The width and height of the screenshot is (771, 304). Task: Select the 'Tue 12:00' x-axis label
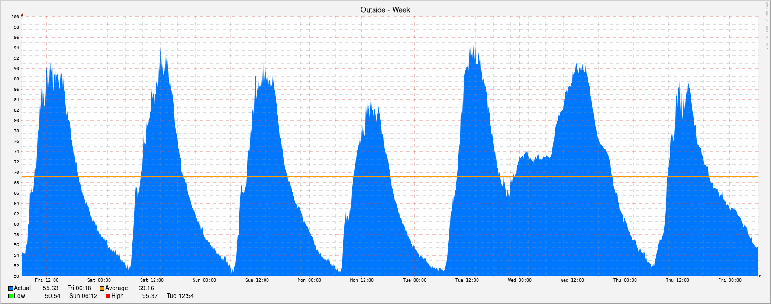[467, 280]
